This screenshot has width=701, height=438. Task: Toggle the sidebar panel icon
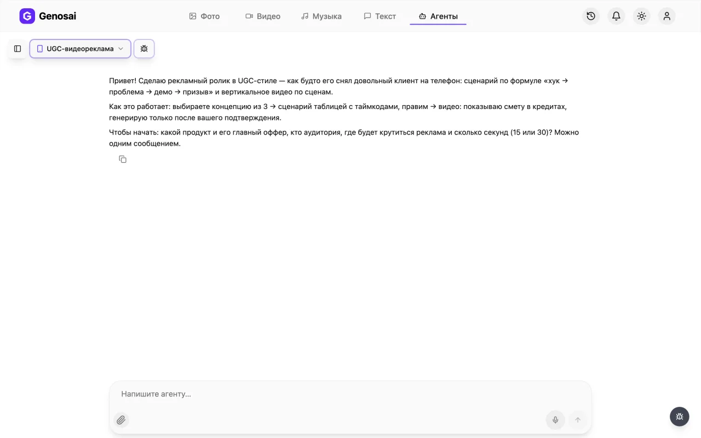[x=18, y=49]
